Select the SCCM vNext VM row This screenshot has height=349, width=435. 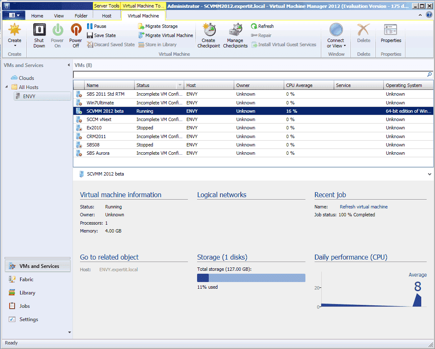click(253, 119)
